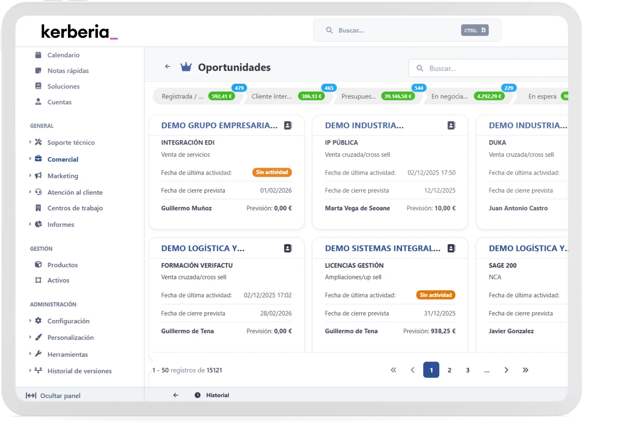The height and width of the screenshot is (422, 622).
Task: Select the Presupuesto pipeline stage tab
Action: pyautogui.click(x=358, y=97)
